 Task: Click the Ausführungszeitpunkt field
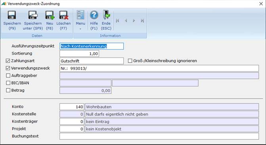point(92,46)
